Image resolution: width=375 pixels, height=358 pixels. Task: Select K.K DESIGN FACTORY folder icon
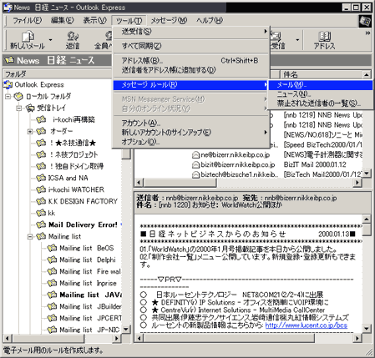(41, 201)
